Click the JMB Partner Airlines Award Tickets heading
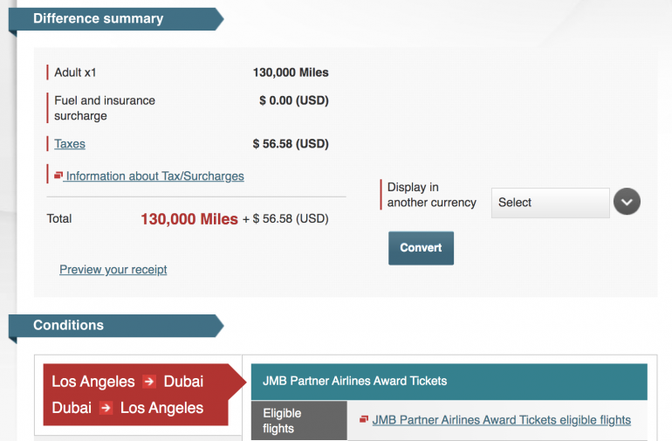The width and height of the screenshot is (672, 441). [354, 381]
